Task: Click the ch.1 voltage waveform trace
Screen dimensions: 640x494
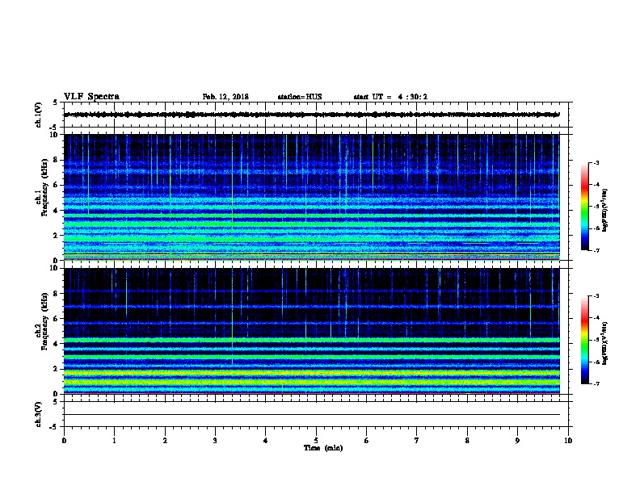Action: [x=312, y=115]
